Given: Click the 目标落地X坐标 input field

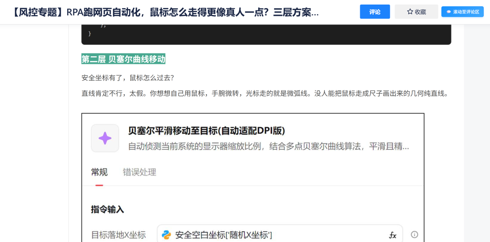Looking at the screenshot, I should pos(279,233).
